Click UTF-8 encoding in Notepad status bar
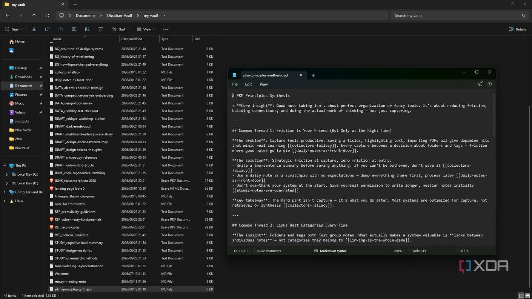This screenshot has width=532, height=299. pos(464,251)
